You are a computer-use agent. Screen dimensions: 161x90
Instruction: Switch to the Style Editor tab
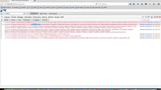pos(28,17)
